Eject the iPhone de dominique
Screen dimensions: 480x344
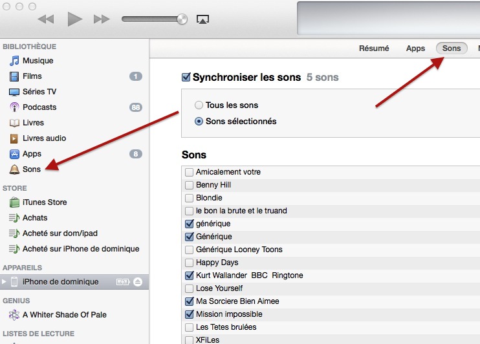tap(138, 282)
